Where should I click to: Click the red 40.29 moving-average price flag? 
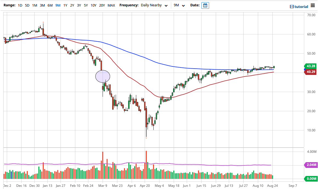[x=310, y=72]
